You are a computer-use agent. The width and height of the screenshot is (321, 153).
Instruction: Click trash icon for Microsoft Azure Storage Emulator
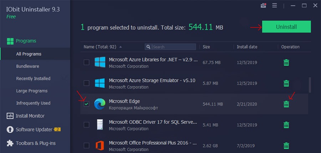pos(286,83)
